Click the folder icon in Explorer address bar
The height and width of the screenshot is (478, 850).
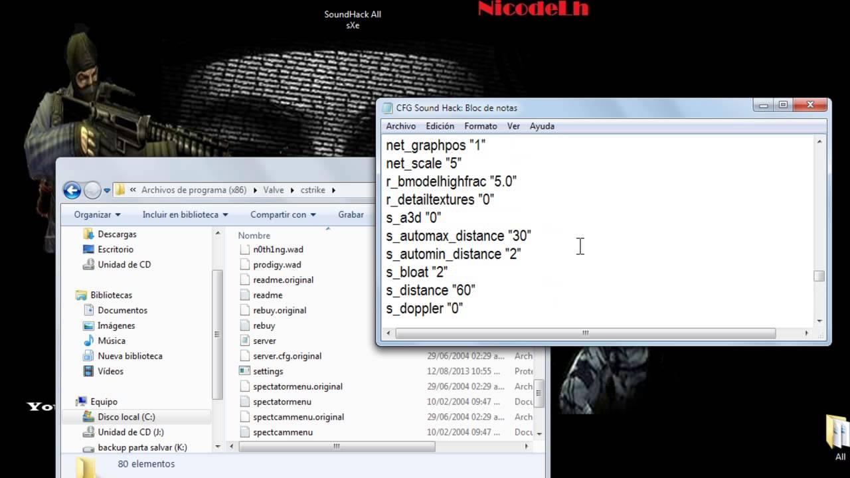pyautogui.click(x=120, y=190)
